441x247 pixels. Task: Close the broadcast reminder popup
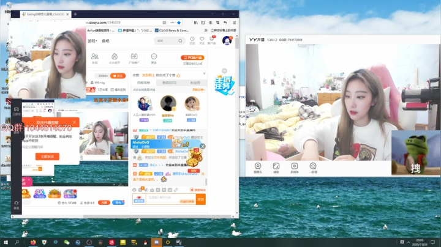(74, 122)
